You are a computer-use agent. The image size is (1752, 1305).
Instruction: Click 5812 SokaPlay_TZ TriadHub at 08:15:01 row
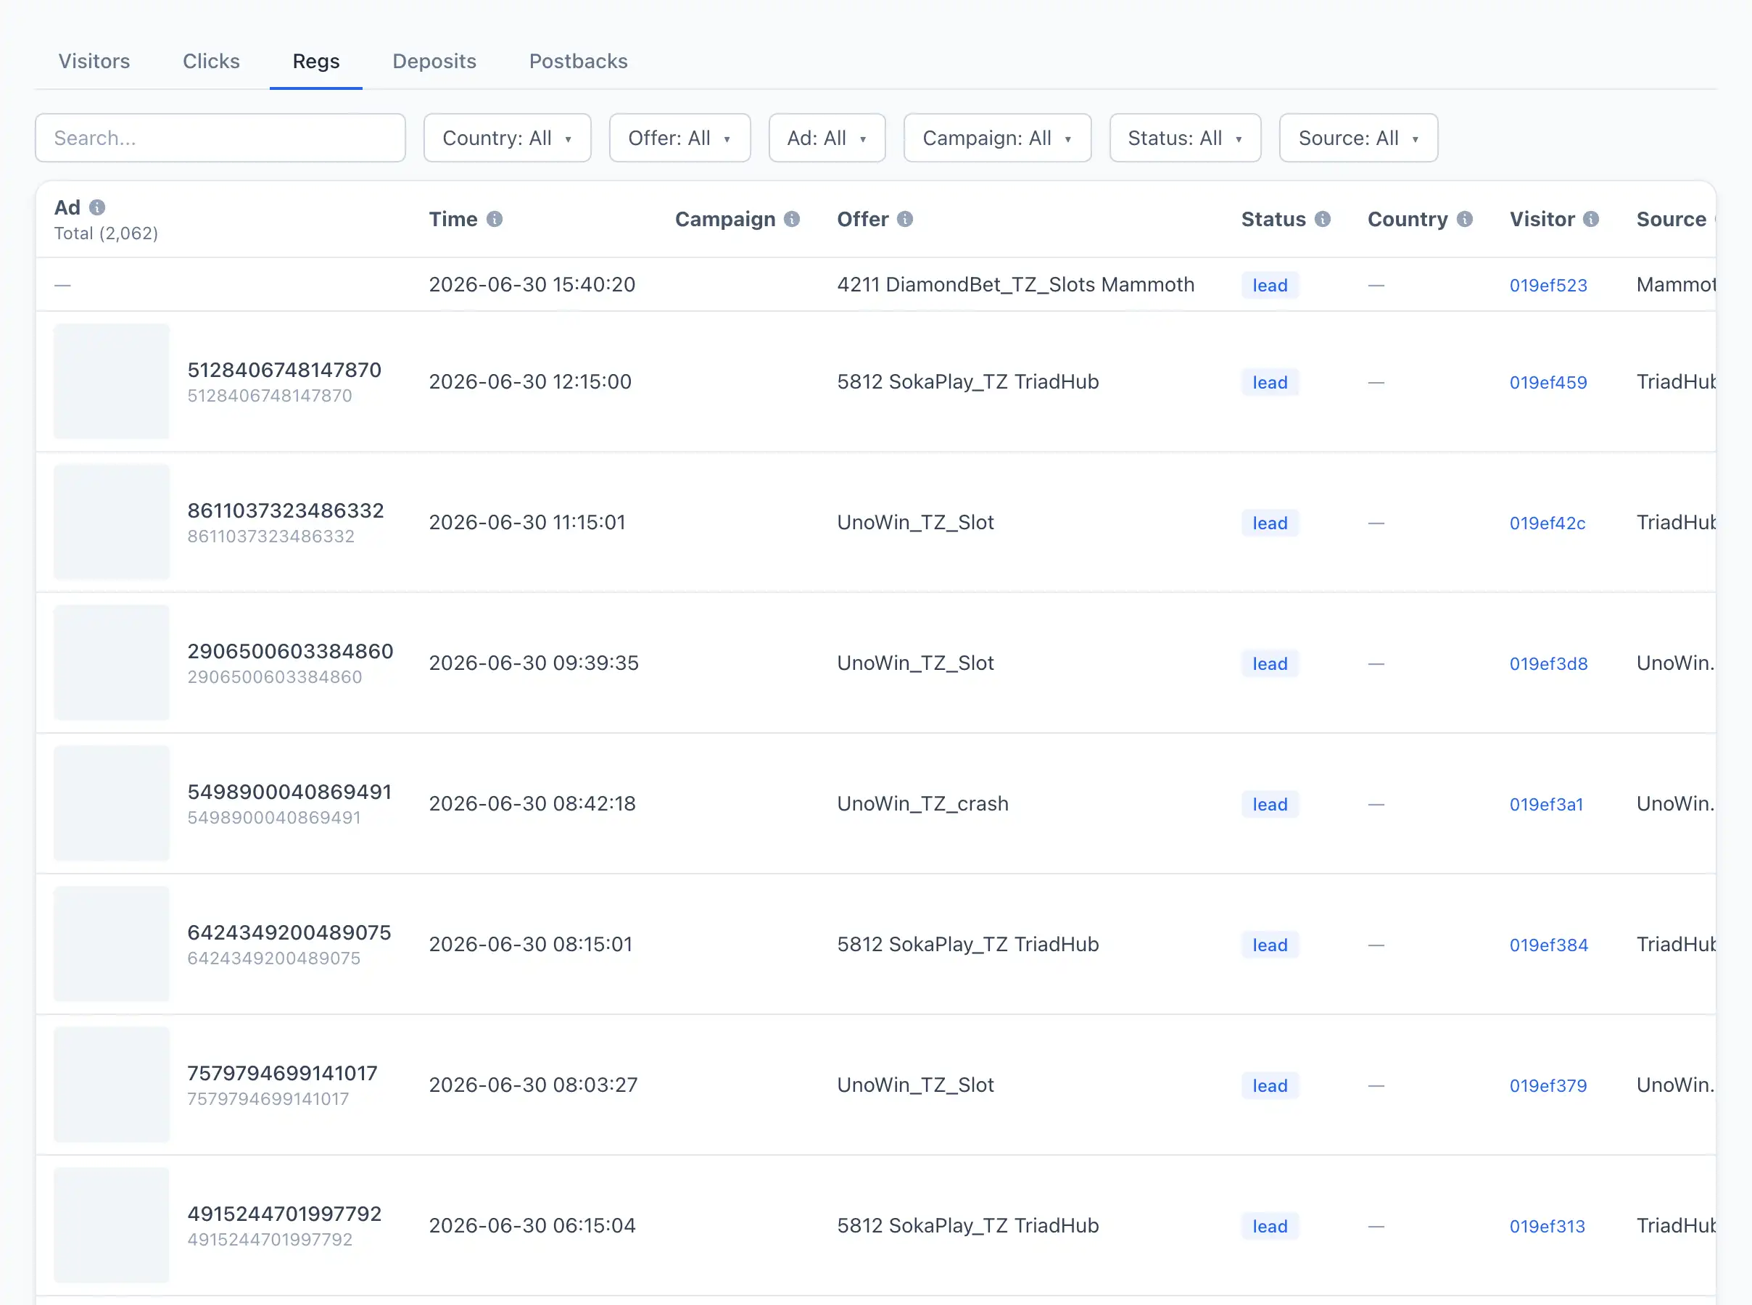coord(967,944)
